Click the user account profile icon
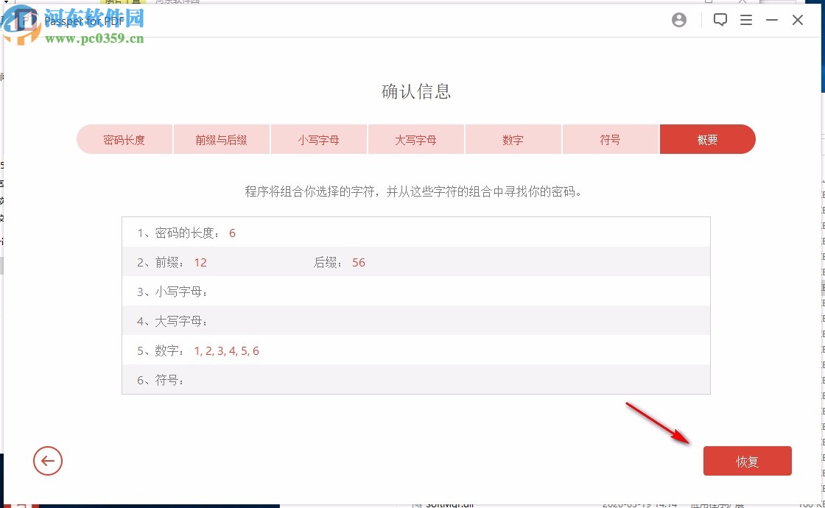Viewport: 825px width, 508px height. pos(678,20)
